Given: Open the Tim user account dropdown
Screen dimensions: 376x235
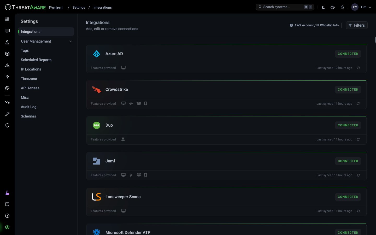Looking at the screenshot, I should 361,7.
